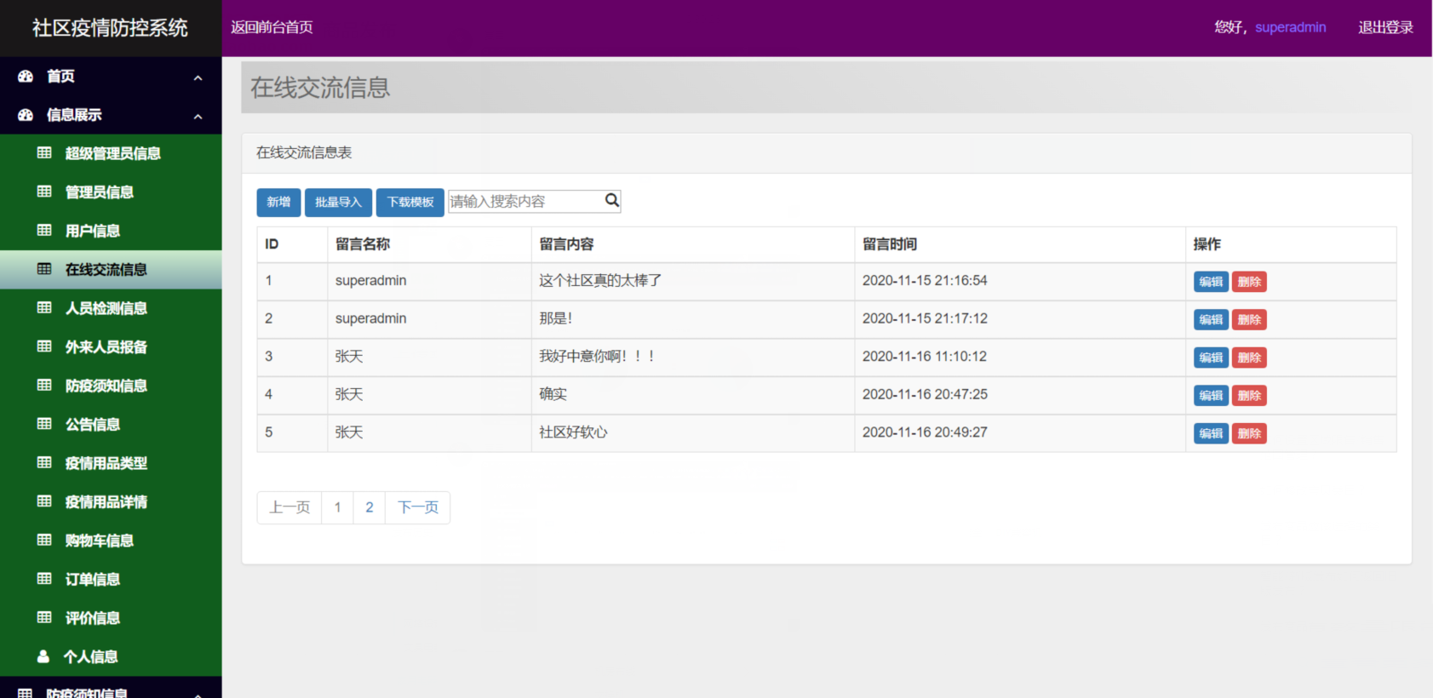Click 返回前台首页 link
Viewport: 1433px width, 698px height.
click(272, 27)
